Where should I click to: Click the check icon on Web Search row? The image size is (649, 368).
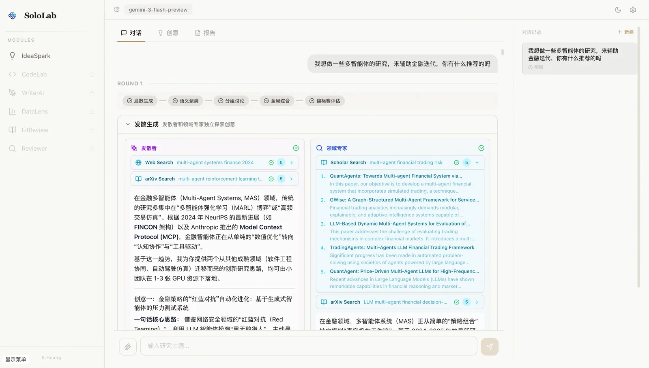click(x=271, y=163)
